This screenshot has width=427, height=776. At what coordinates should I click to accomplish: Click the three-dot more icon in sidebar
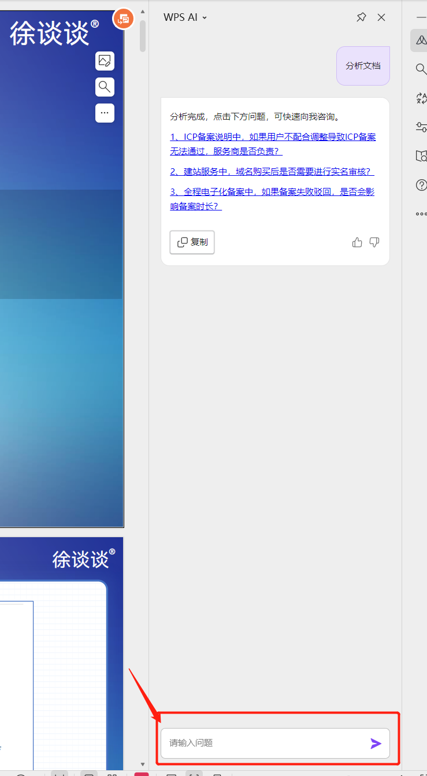pos(421,214)
